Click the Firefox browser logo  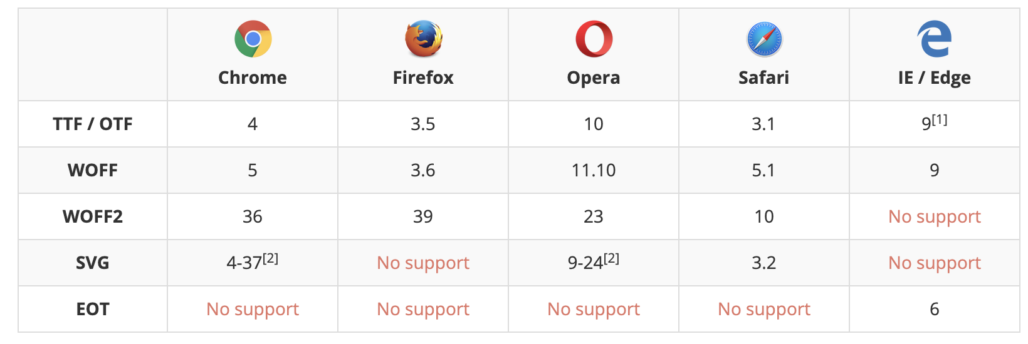pos(424,39)
